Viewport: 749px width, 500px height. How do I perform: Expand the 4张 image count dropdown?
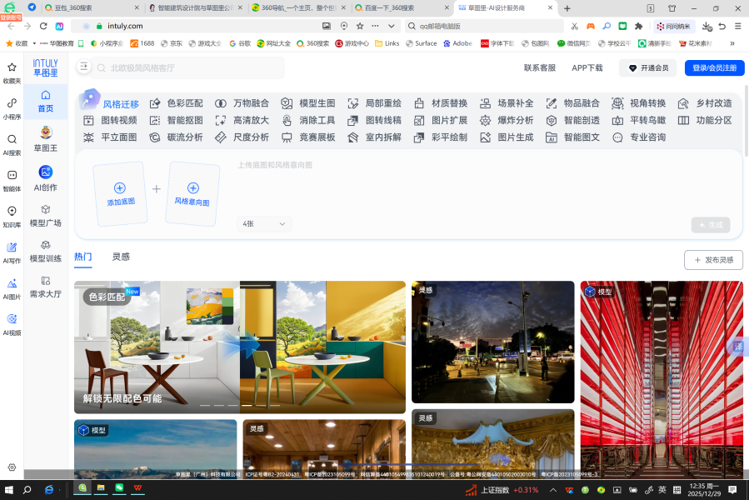pos(264,224)
